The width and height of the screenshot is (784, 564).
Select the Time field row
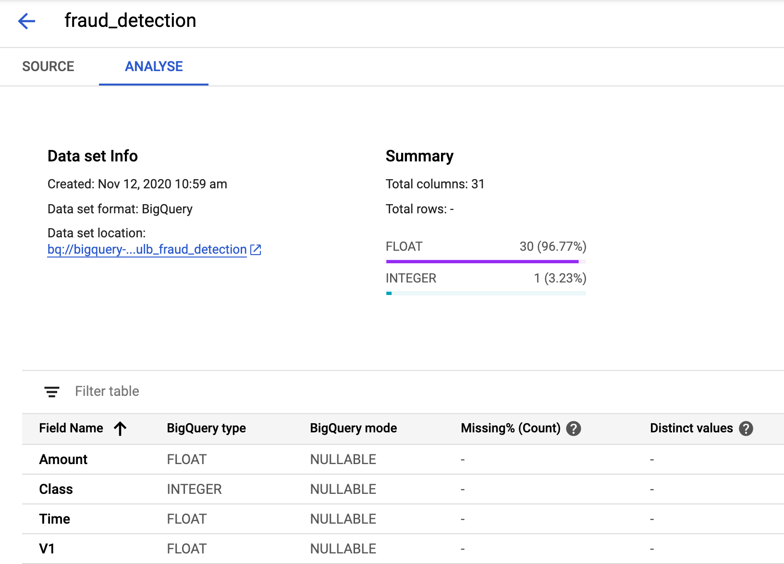click(55, 519)
